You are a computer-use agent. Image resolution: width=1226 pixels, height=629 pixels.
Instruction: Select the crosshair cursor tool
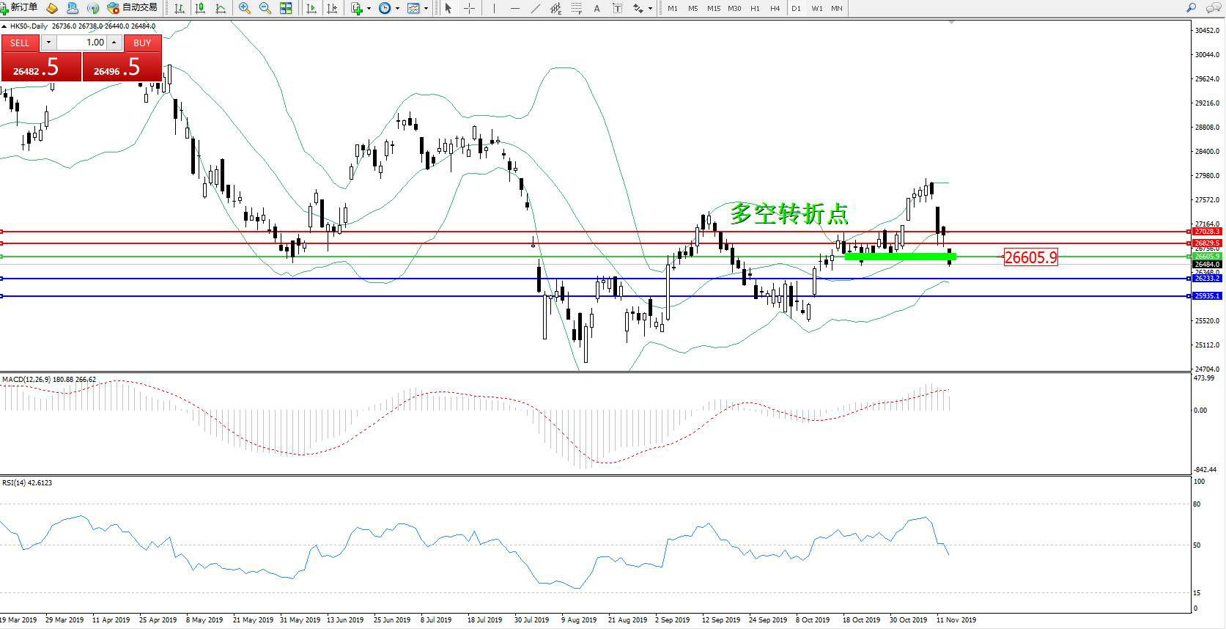[469, 9]
